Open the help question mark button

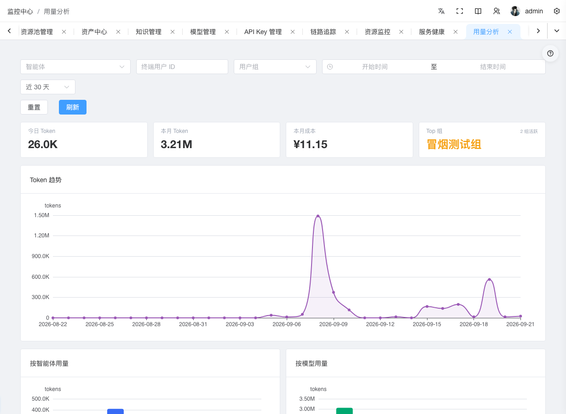(550, 53)
